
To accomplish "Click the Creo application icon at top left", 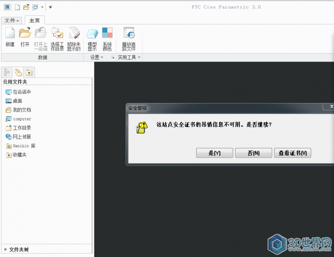I will click(x=7, y=7).
